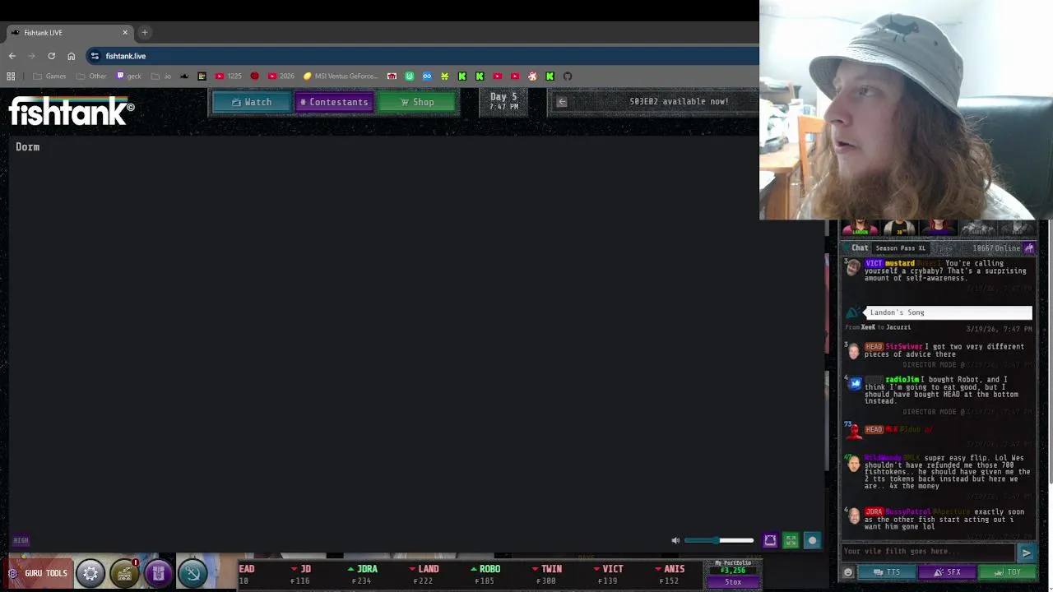1053x592 pixels.
Task: Open the Contestants tab
Action: tap(334, 102)
